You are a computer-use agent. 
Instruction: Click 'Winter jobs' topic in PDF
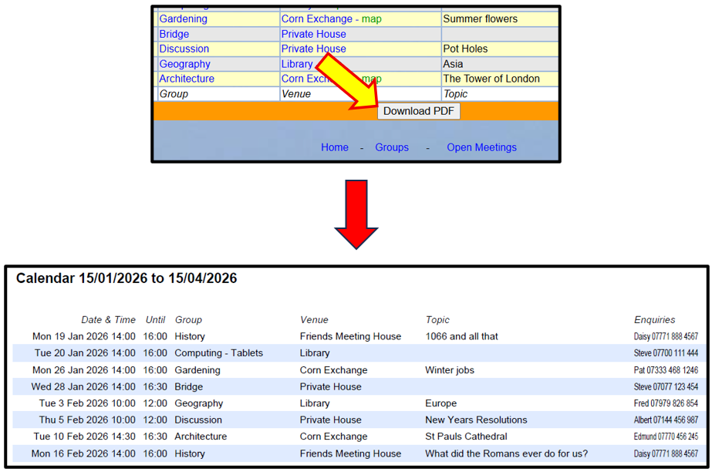[x=450, y=370]
